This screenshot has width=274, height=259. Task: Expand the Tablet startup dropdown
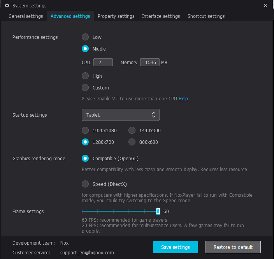click(121, 115)
